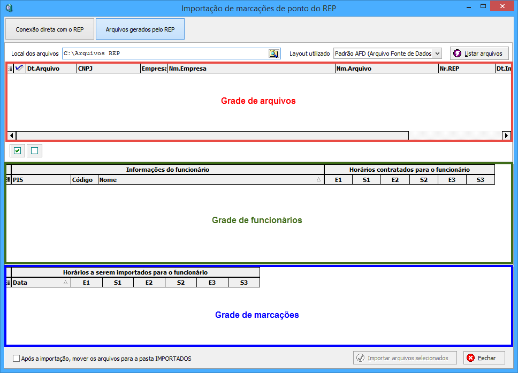Click the file grid horizontal scrollbar thumb

tap(212, 135)
